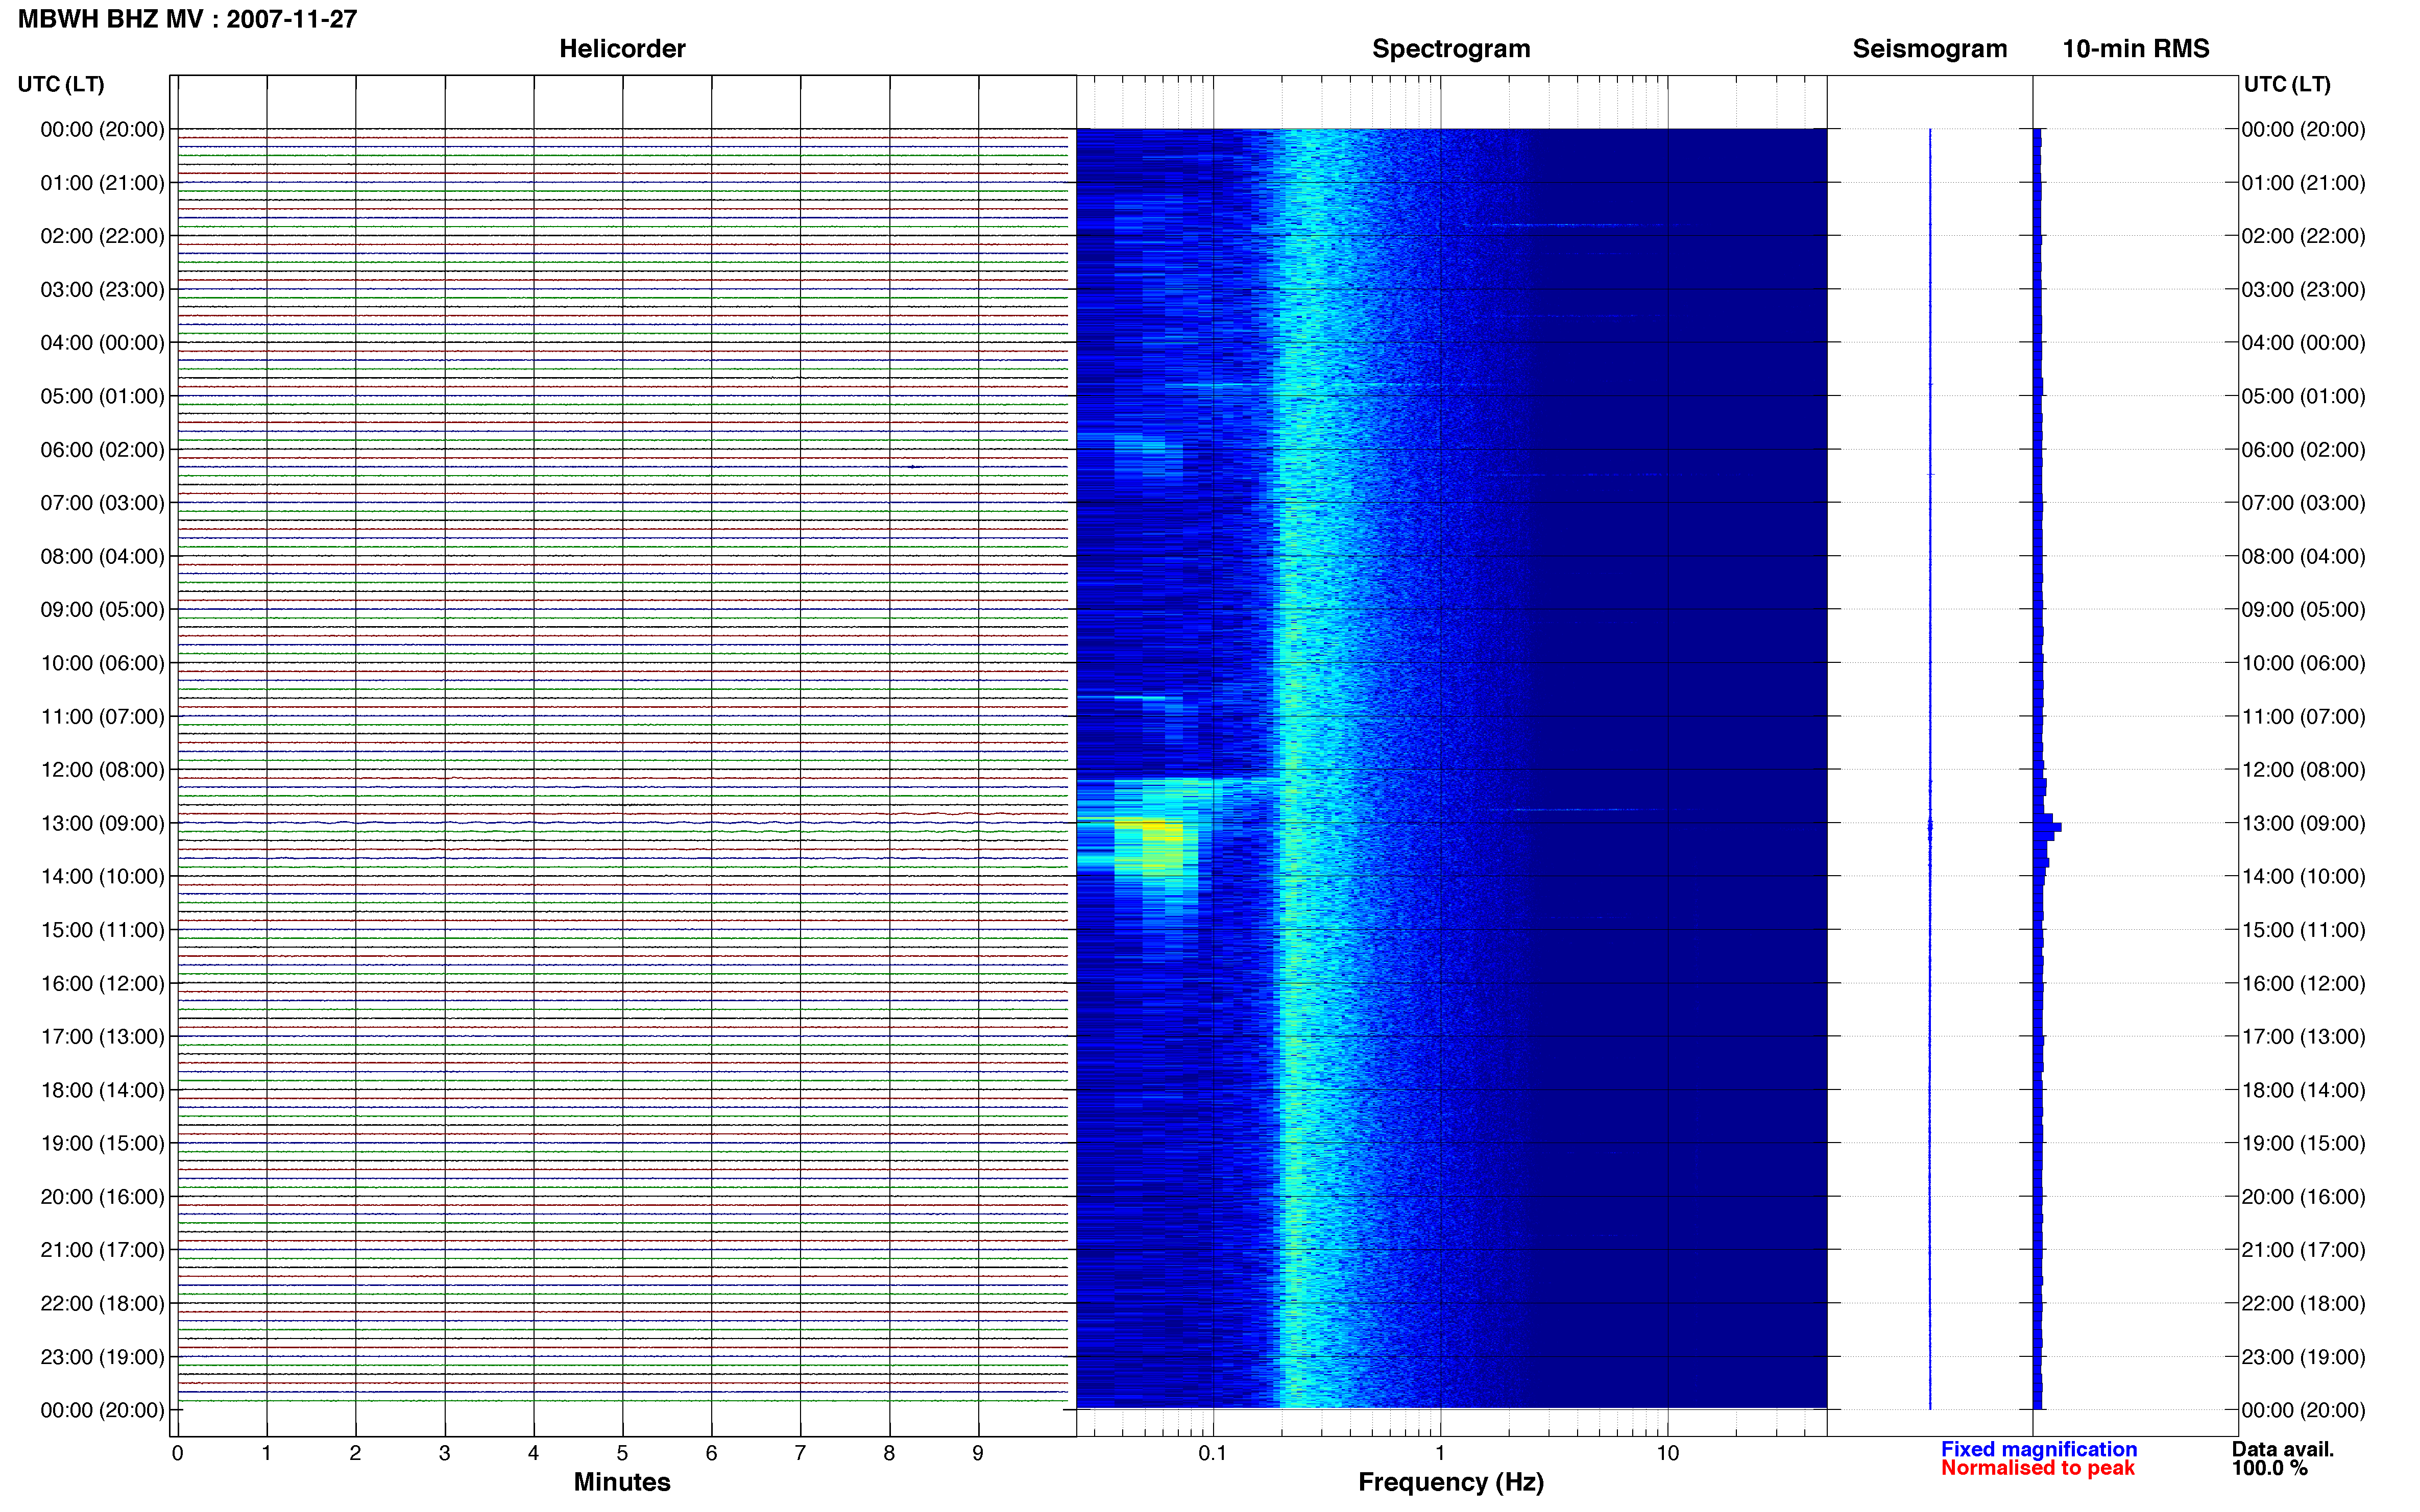Click right-axis time label 17:00 (13:00)
Image resolution: width=2420 pixels, height=1512 pixels.
[x=2304, y=1036]
